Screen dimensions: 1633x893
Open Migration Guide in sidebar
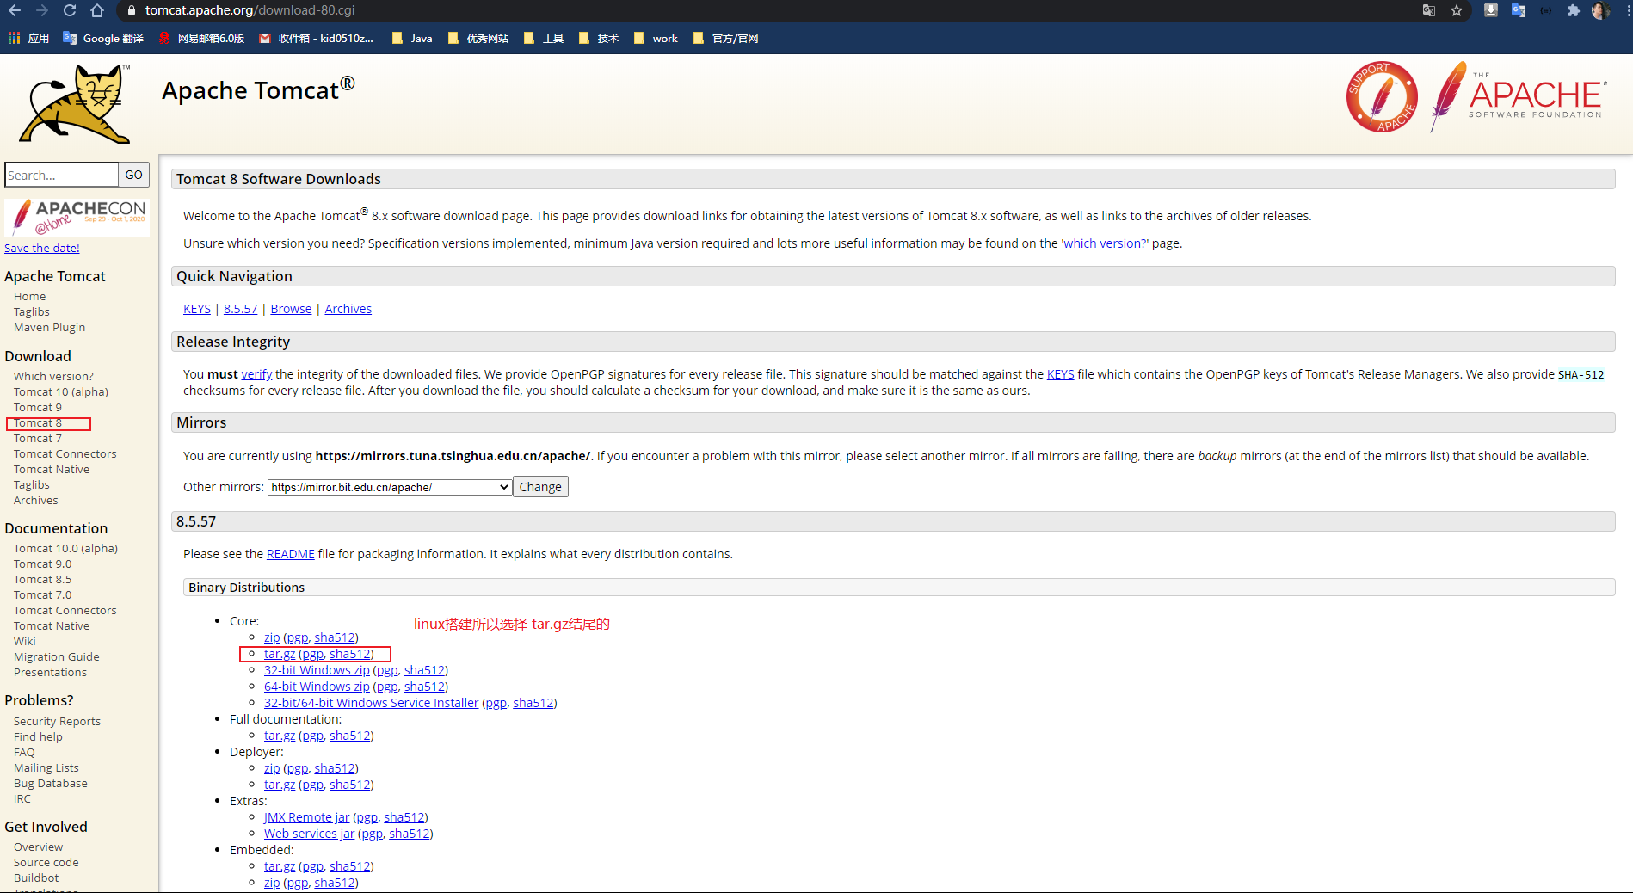[x=57, y=656]
